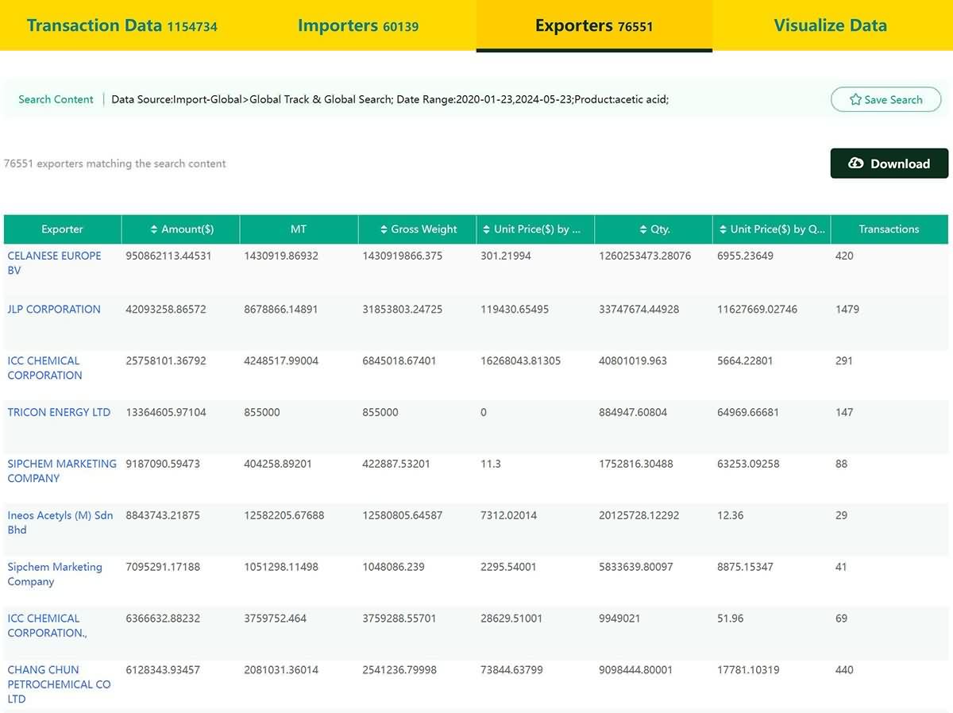This screenshot has width=953, height=713.
Task: Click the Search Content label
Action: 55,99
